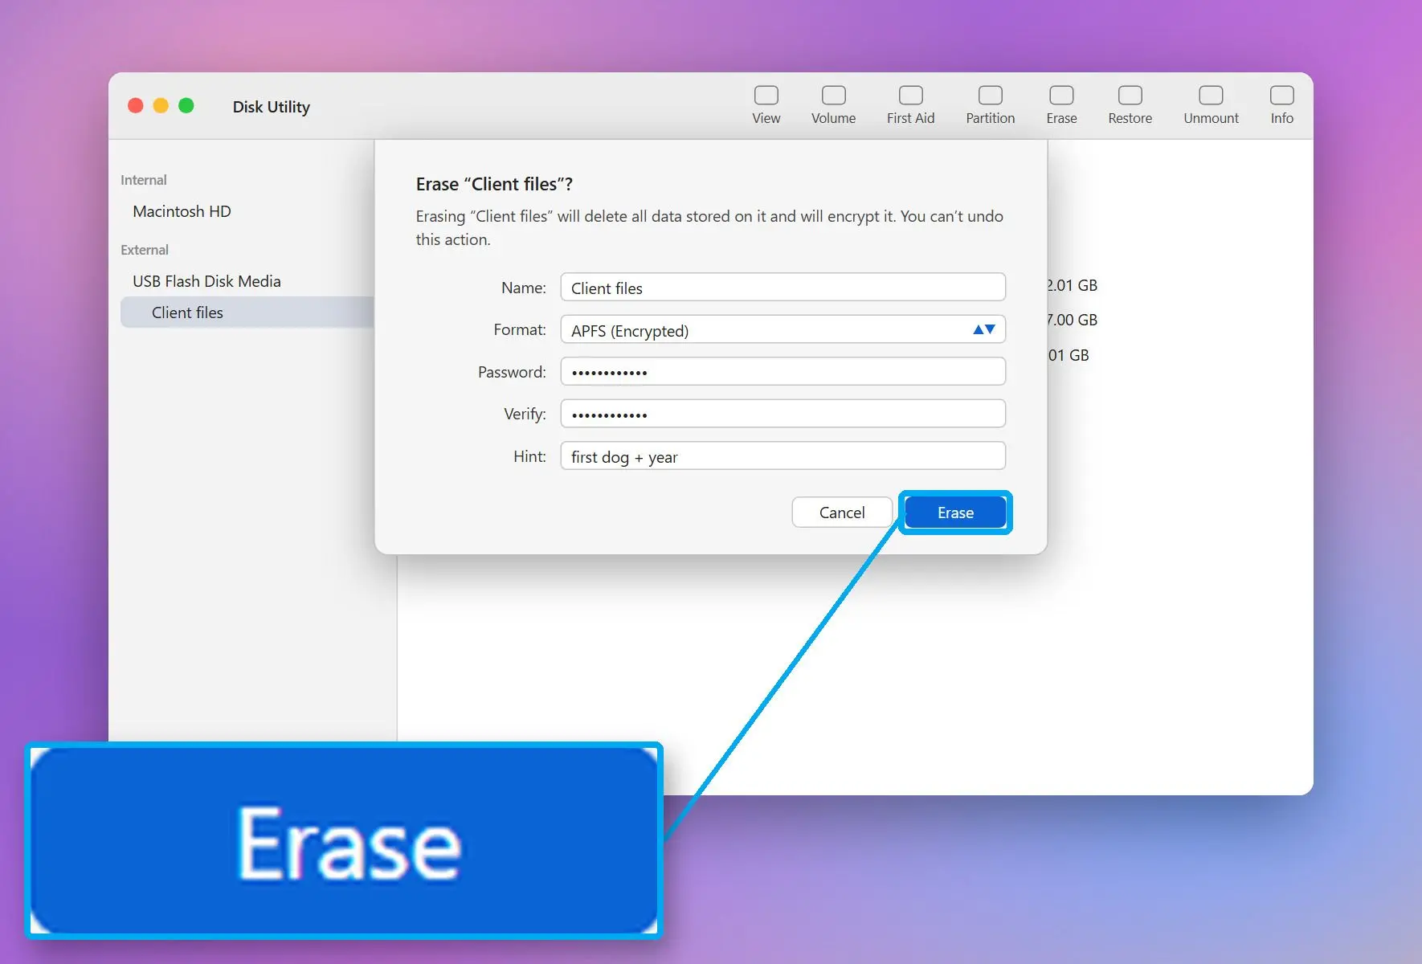Click the 7.00 GB value
1422x964 pixels.
[1073, 320]
